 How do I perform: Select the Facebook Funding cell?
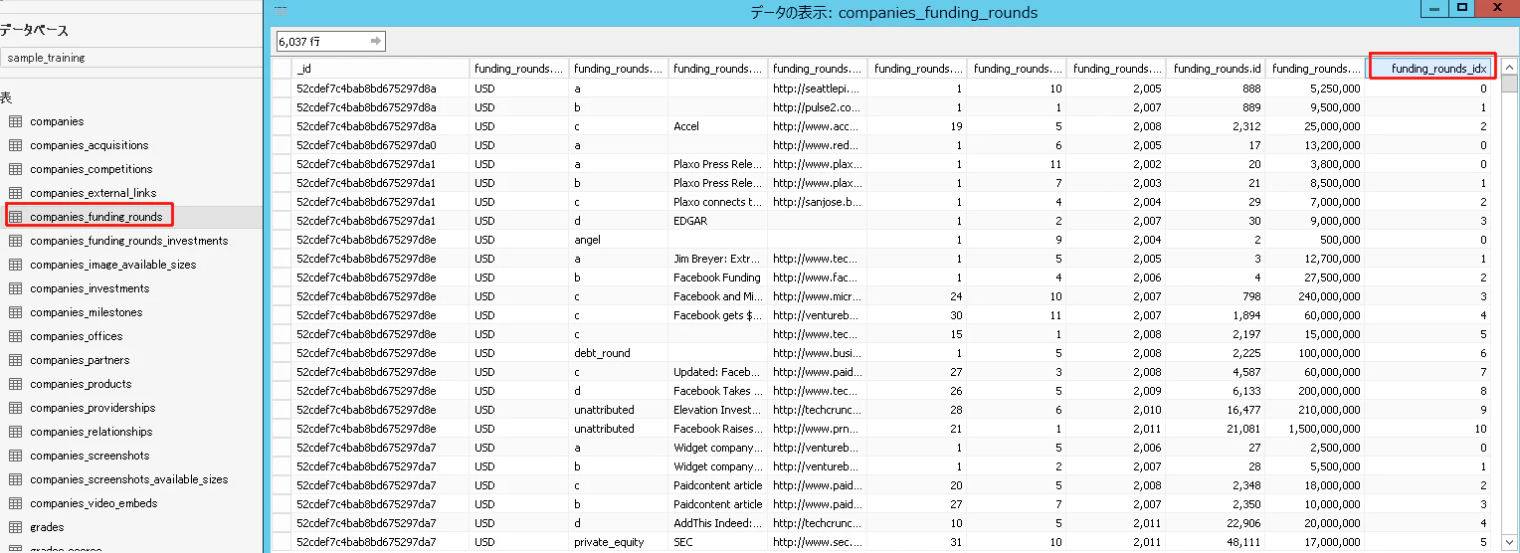point(717,277)
